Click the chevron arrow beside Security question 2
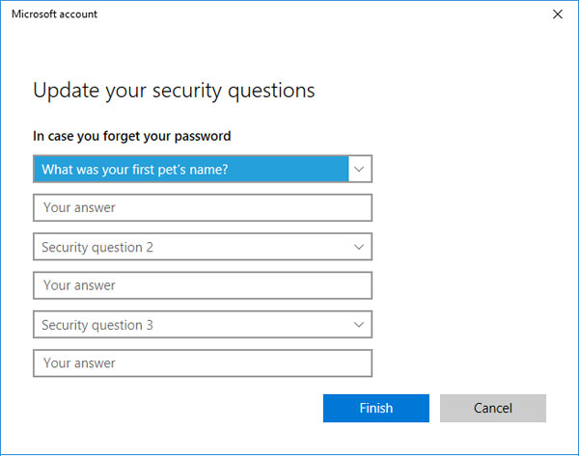Viewport: 579px width, 456px height. 359,247
